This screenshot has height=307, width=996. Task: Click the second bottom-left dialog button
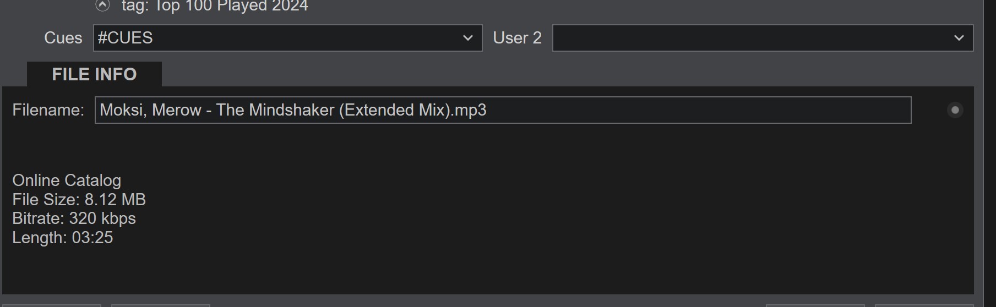coord(160,305)
